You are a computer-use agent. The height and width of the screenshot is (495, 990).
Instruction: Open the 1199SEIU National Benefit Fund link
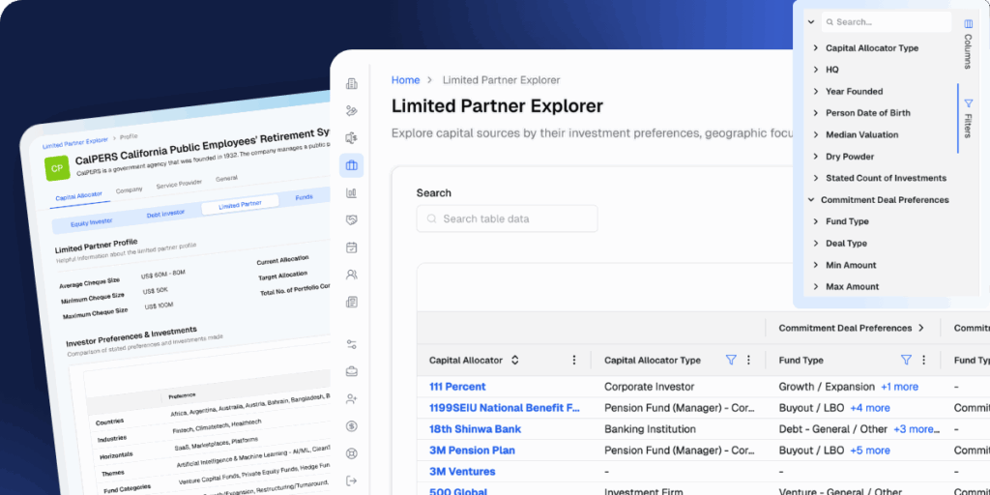[x=504, y=408]
